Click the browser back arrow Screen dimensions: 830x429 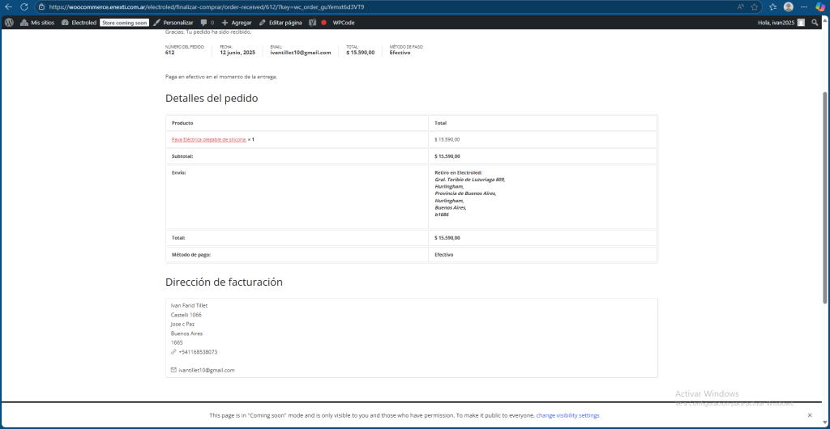[x=8, y=6]
